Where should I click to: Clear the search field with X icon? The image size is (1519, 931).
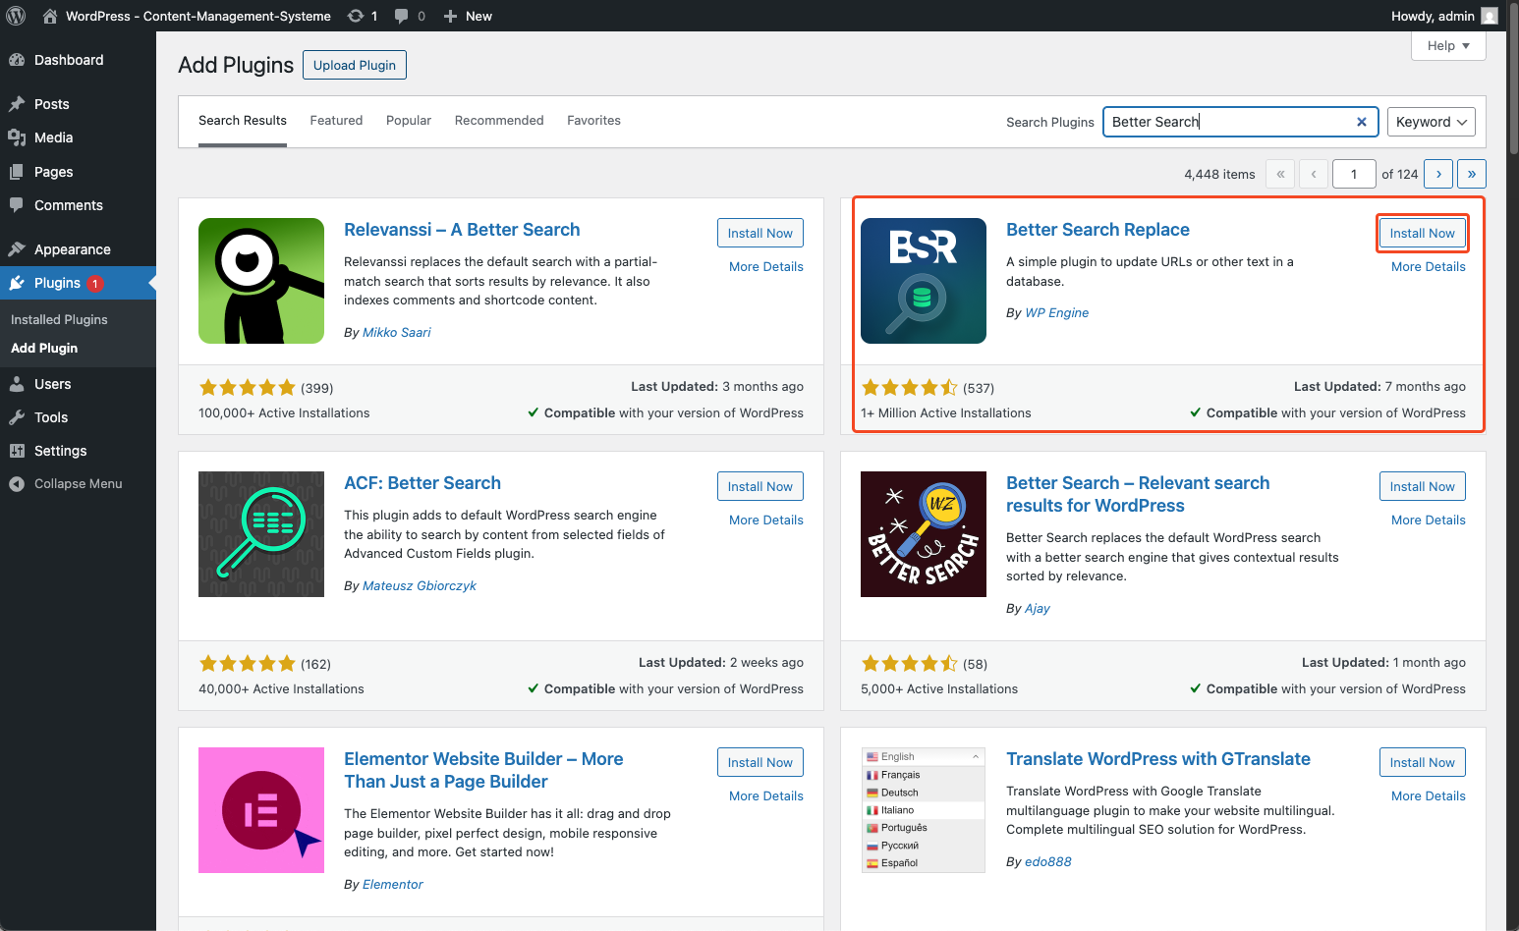(x=1362, y=122)
